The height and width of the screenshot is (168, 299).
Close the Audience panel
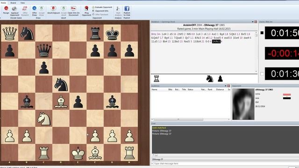point(228,86)
